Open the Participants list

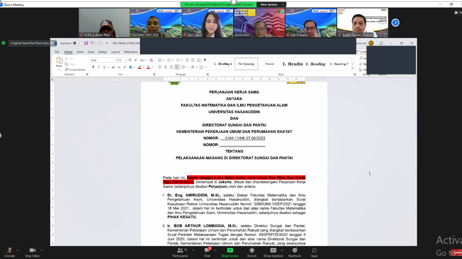pos(180,253)
